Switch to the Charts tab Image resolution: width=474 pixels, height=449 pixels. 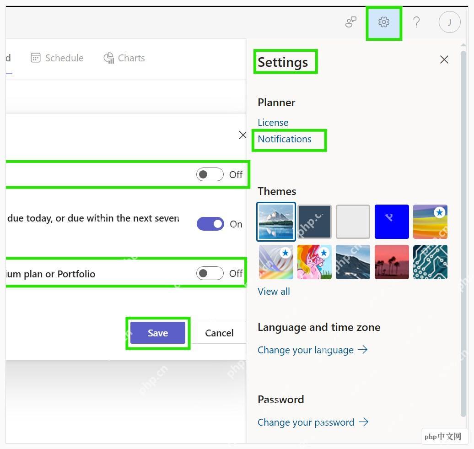click(x=124, y=58)
